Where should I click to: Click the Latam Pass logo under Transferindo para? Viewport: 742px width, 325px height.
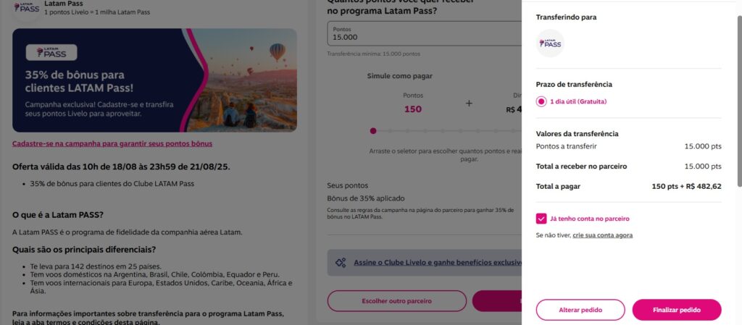(x=551, y=43)
